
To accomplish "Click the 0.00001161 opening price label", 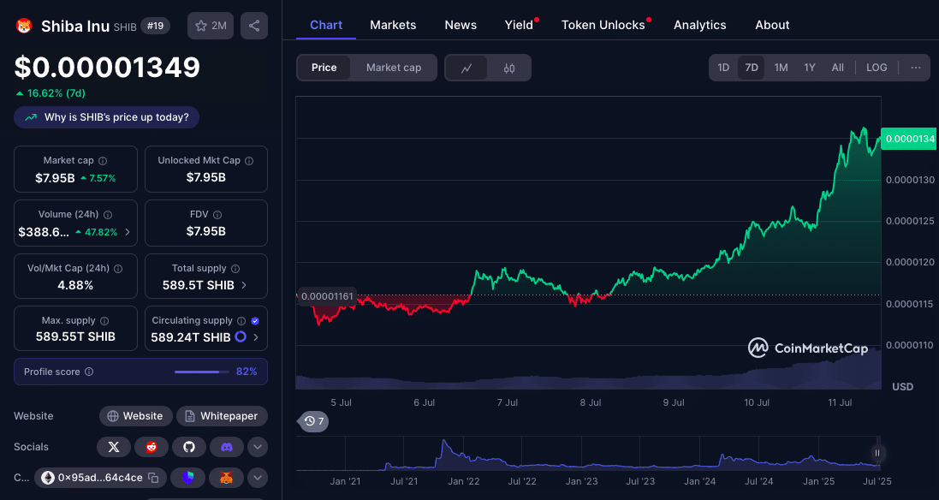I will tap(327, 296).
